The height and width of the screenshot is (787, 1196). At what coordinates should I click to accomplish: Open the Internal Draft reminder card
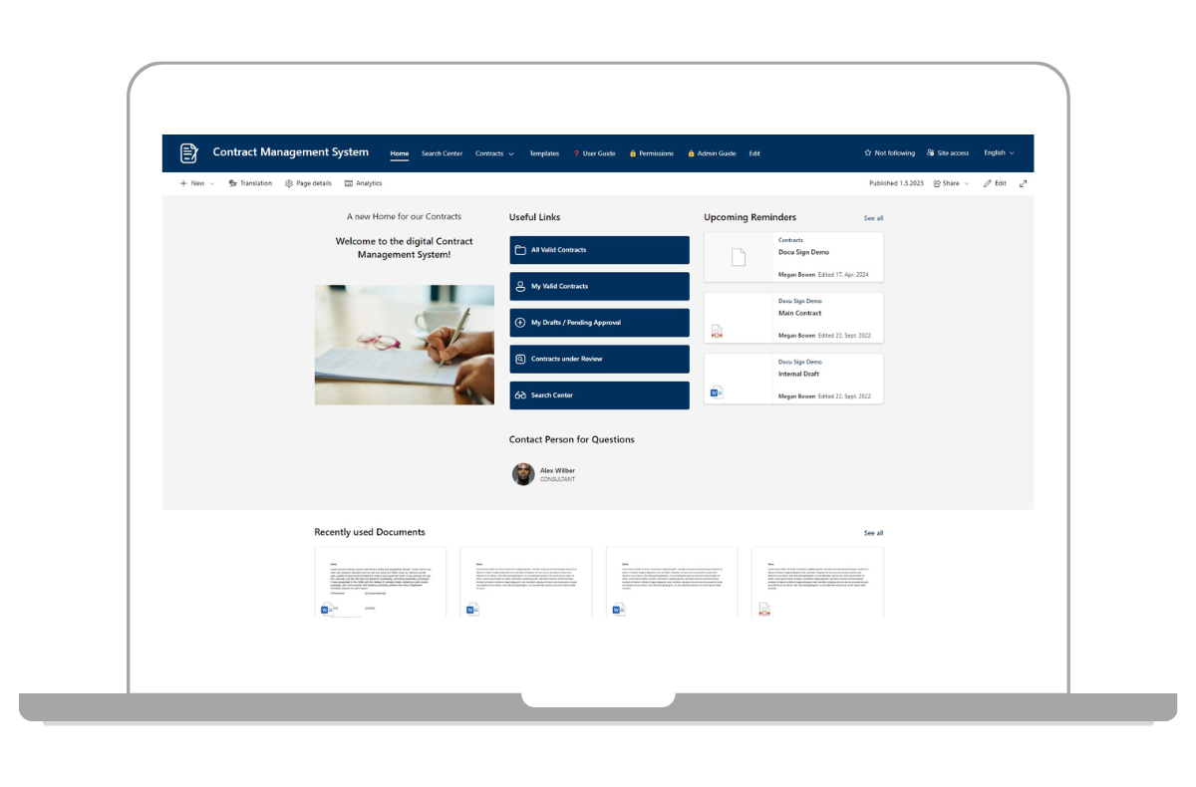(793, 379)
